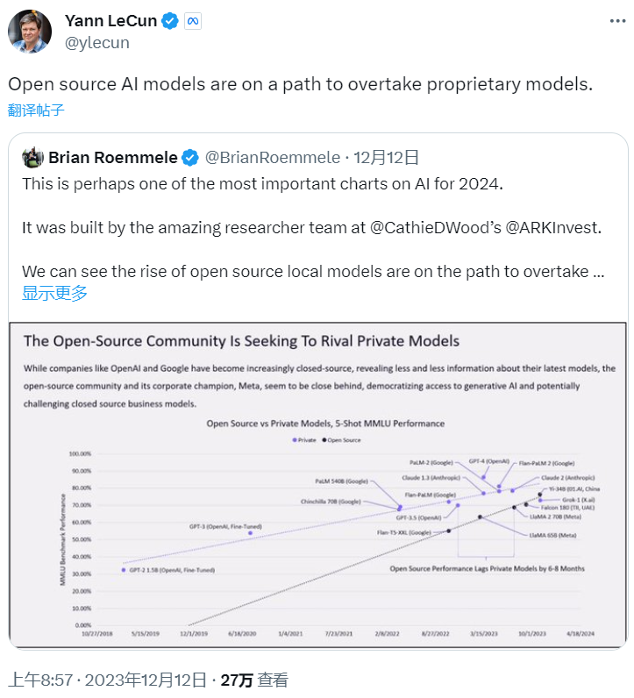Click the main tweet text about open source
Image resolution: width=634 pixels, height=698 pixels.
point(300,84)
